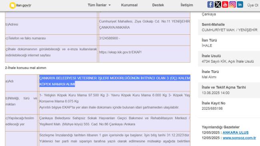
Task: Open the Kurumsal menu item
Action: pyautogui.click(x=129, y=5)
